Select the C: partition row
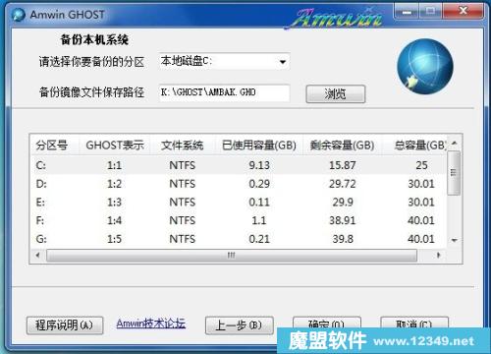 [x=239, y=165]
